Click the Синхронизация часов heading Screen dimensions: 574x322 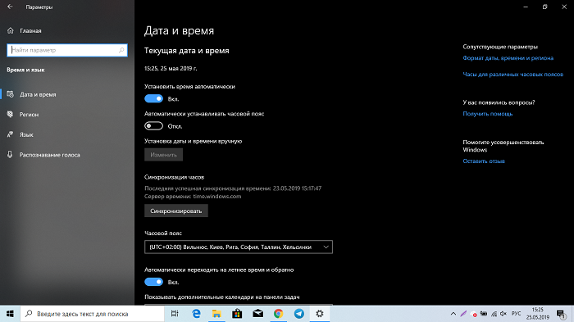174,177
